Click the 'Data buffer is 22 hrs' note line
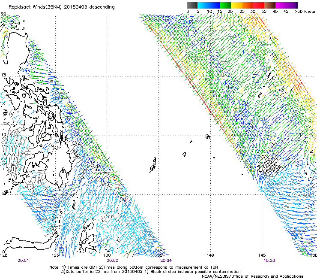317x279 pixels. tap(151, 272)
